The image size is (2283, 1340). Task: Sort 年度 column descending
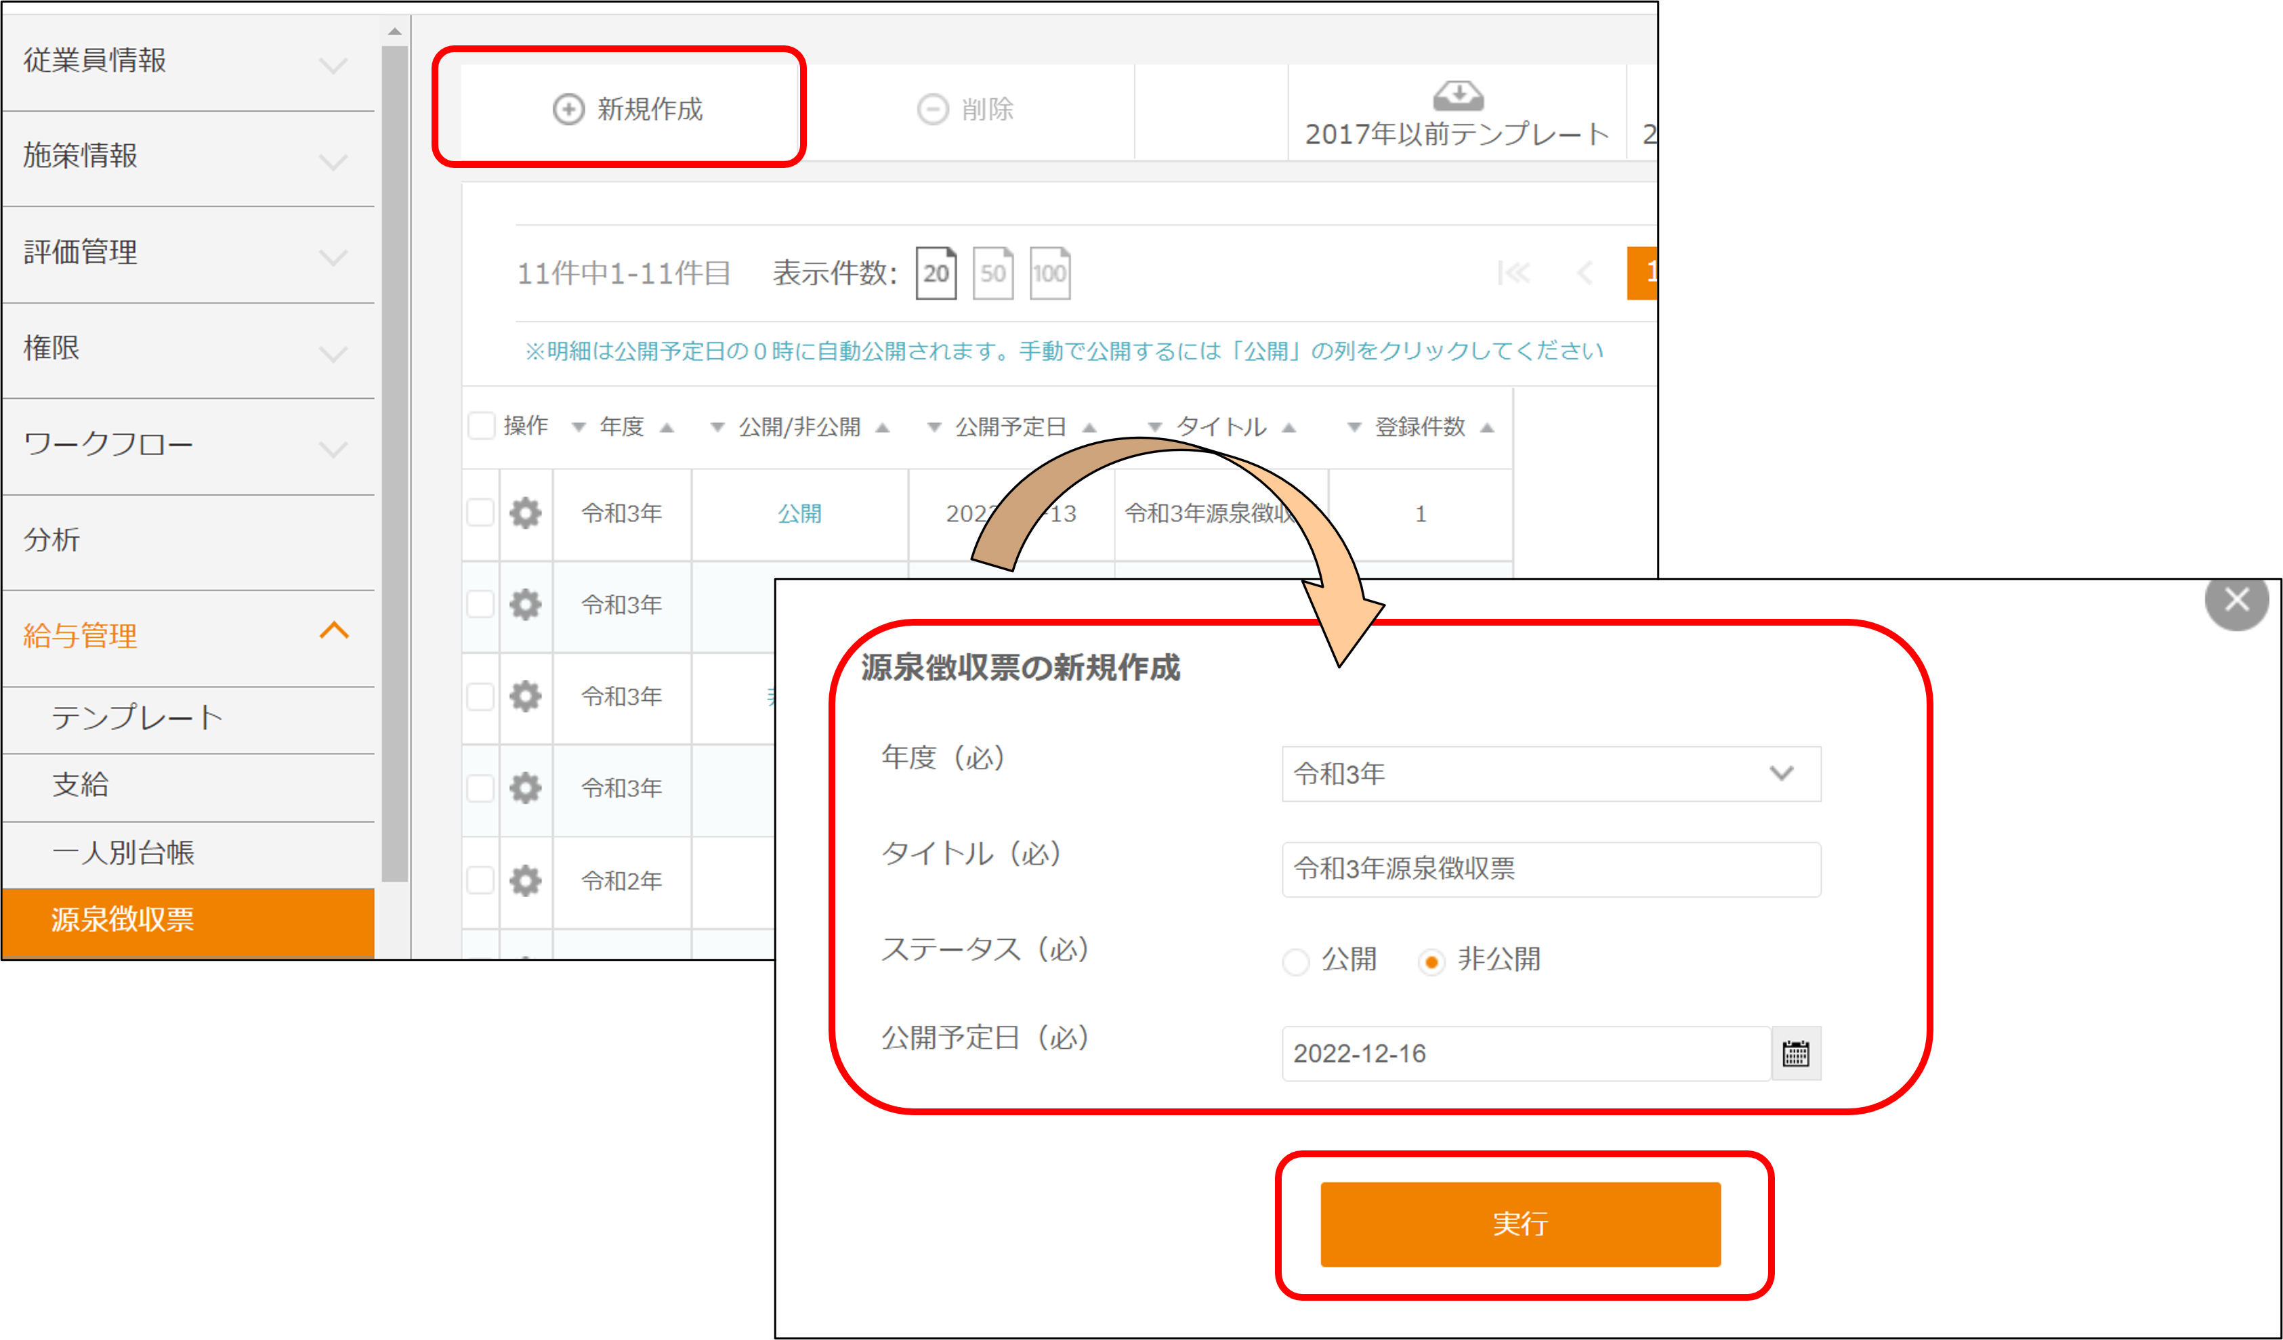(579, 427)
